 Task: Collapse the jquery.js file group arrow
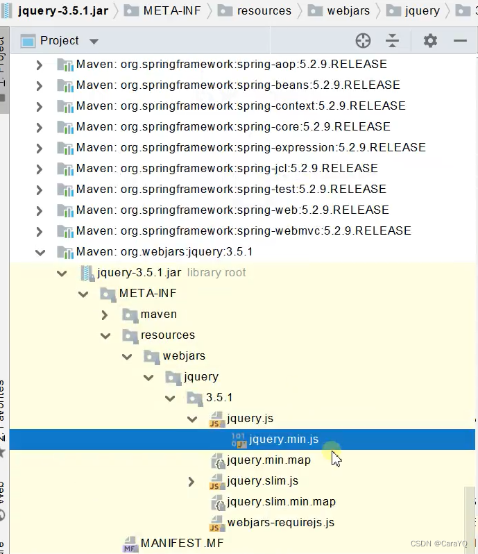[192, 419]
